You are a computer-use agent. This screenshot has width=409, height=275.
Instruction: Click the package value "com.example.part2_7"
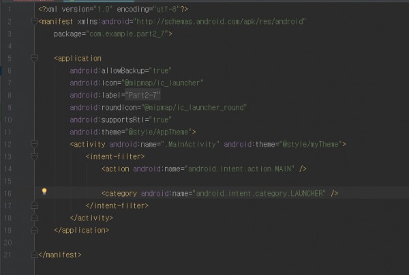click(x=127, y=34)
